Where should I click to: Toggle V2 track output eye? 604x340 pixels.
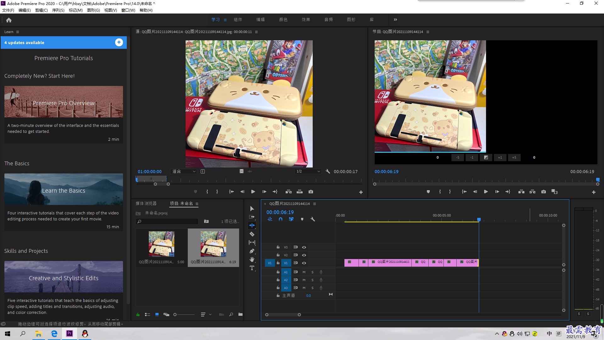pos(304,255)
